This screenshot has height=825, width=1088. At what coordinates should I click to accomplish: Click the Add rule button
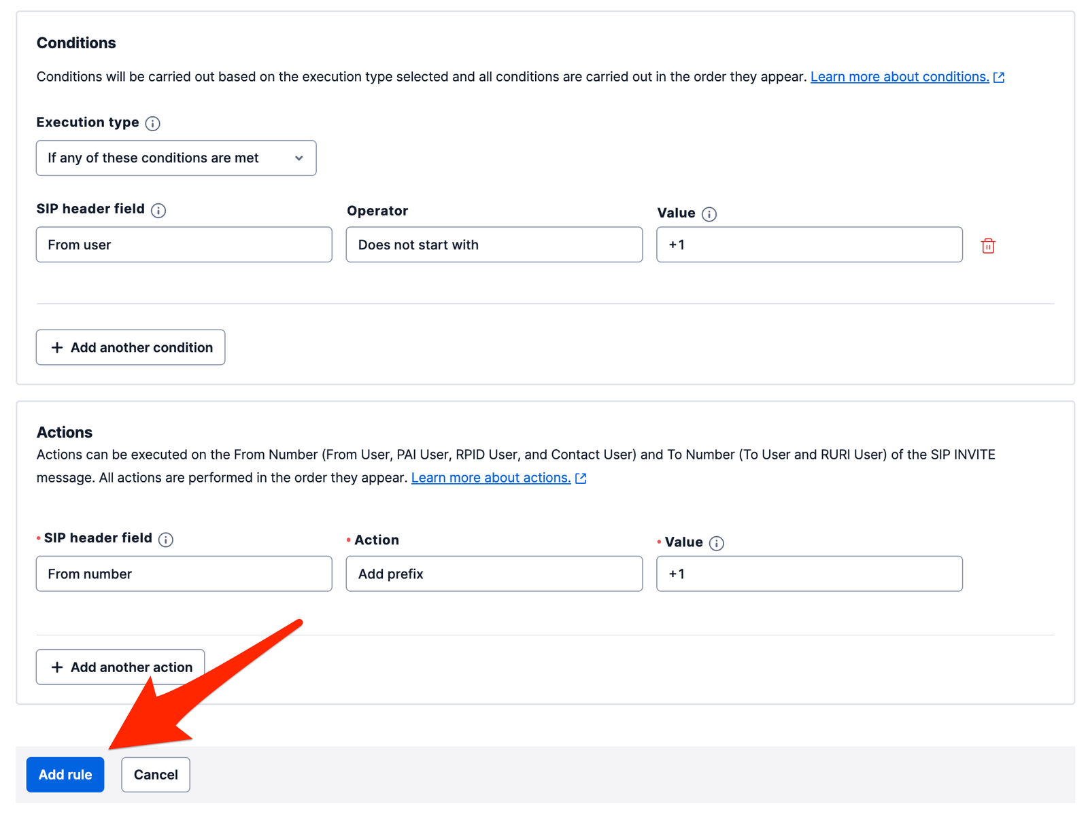(x=65, y=774)
